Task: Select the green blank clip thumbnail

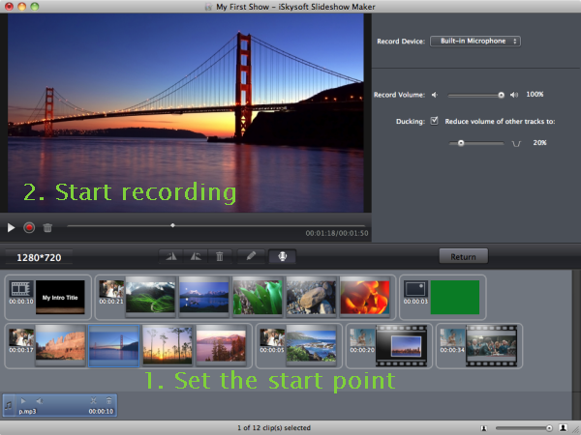Action: point(455,298)
